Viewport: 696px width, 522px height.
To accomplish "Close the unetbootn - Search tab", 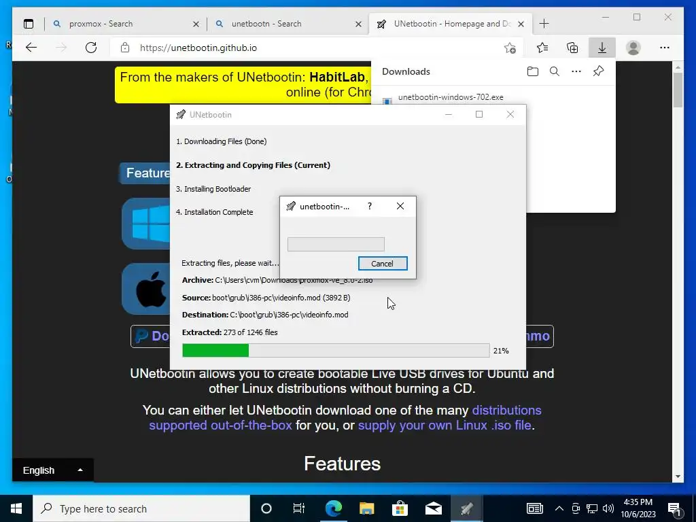I will pyautogui.click(x=359, y=24).
